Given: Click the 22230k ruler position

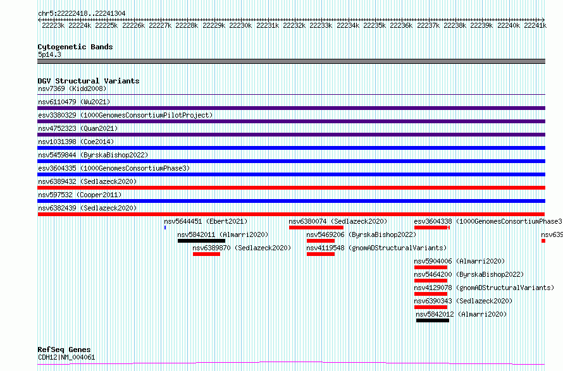Looking at the screenshot, I should coord(240,25).
